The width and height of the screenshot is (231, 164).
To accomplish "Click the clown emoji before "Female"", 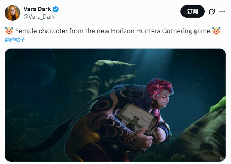I will tap(9, 31).
